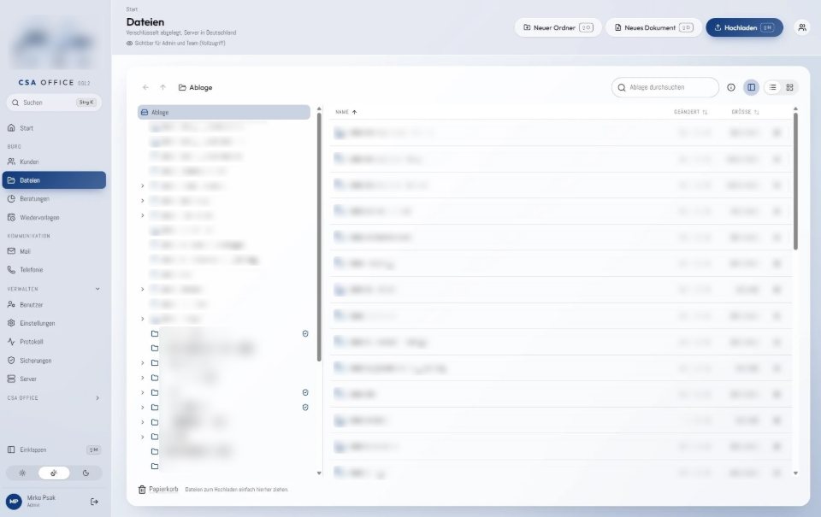
Task: Open the Papierkorb trash
Action: click(158, 490)
